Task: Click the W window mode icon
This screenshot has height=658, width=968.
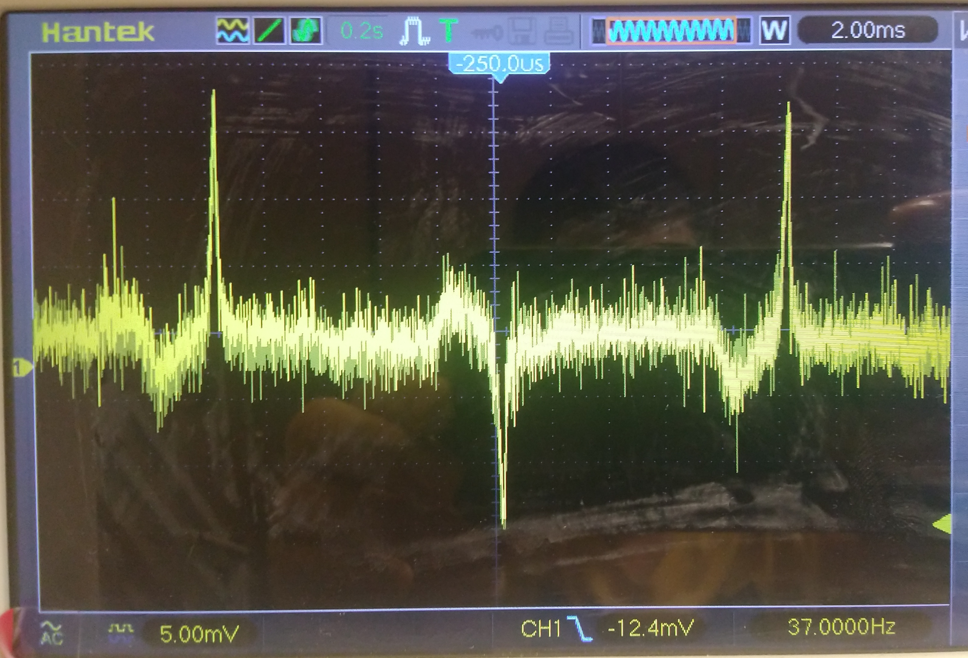Action: point(775,31)
